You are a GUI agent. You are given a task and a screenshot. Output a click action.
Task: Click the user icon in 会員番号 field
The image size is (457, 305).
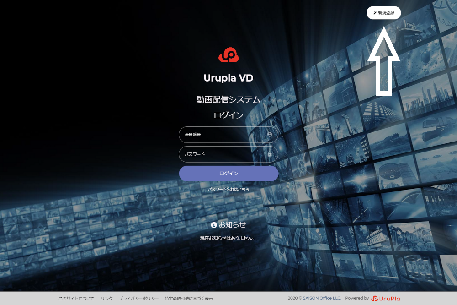(x=270, y=134)
